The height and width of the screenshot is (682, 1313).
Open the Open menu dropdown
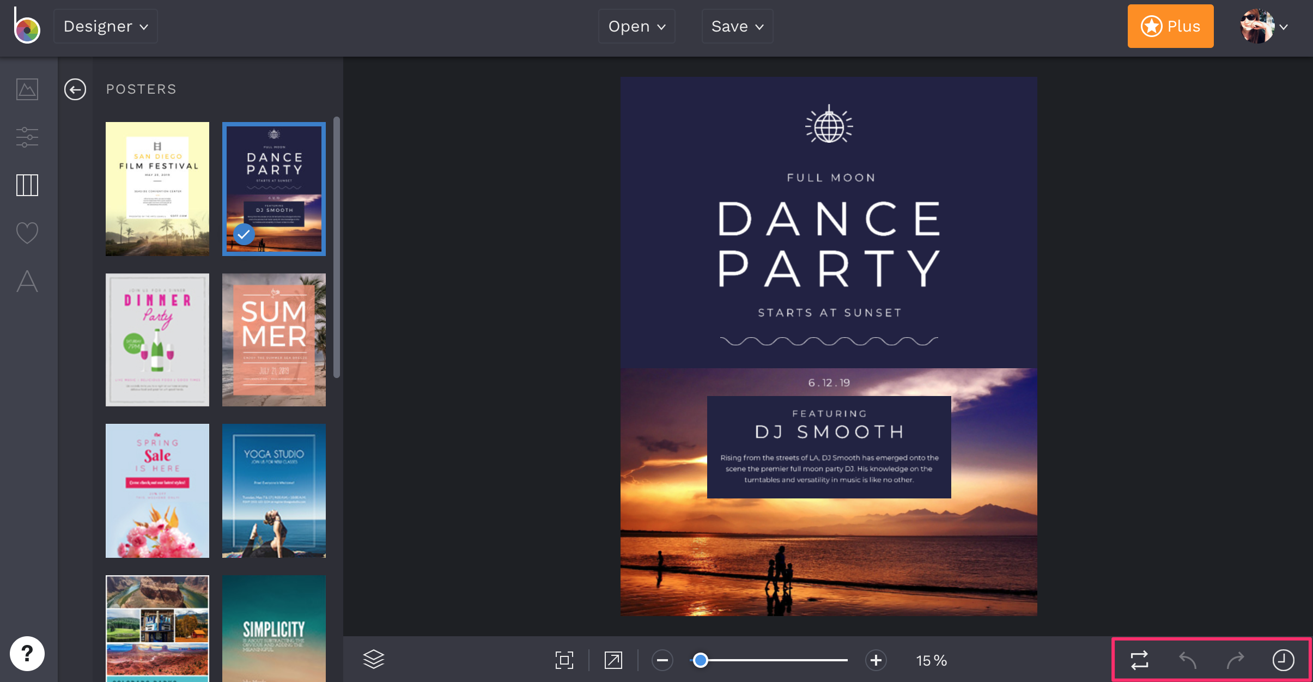click(x=637, y=26)
